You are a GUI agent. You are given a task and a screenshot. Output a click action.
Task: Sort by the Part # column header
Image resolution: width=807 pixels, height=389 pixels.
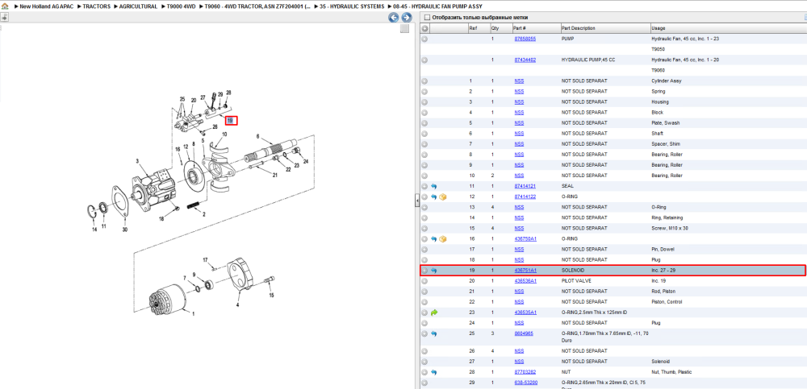click(520, 28)
